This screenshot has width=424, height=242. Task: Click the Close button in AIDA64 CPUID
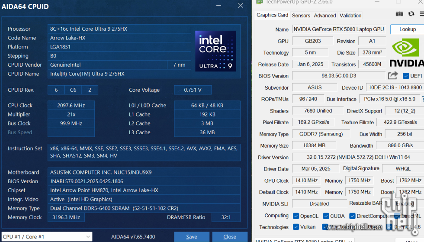pos(230,236)
